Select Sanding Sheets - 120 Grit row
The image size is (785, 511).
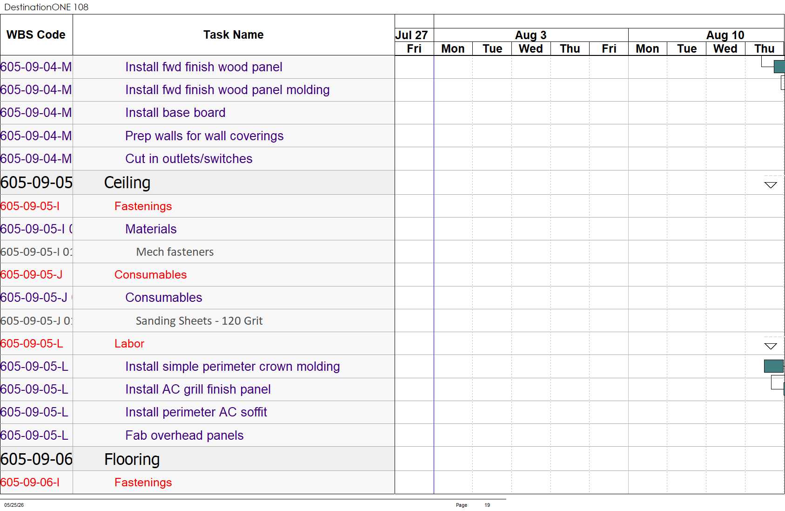click(199, 321)
